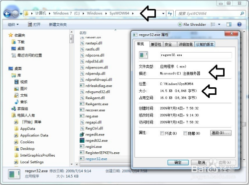249x185 pixels.
Task: Open 桌面 under favorites
Action: coord(18,49)
